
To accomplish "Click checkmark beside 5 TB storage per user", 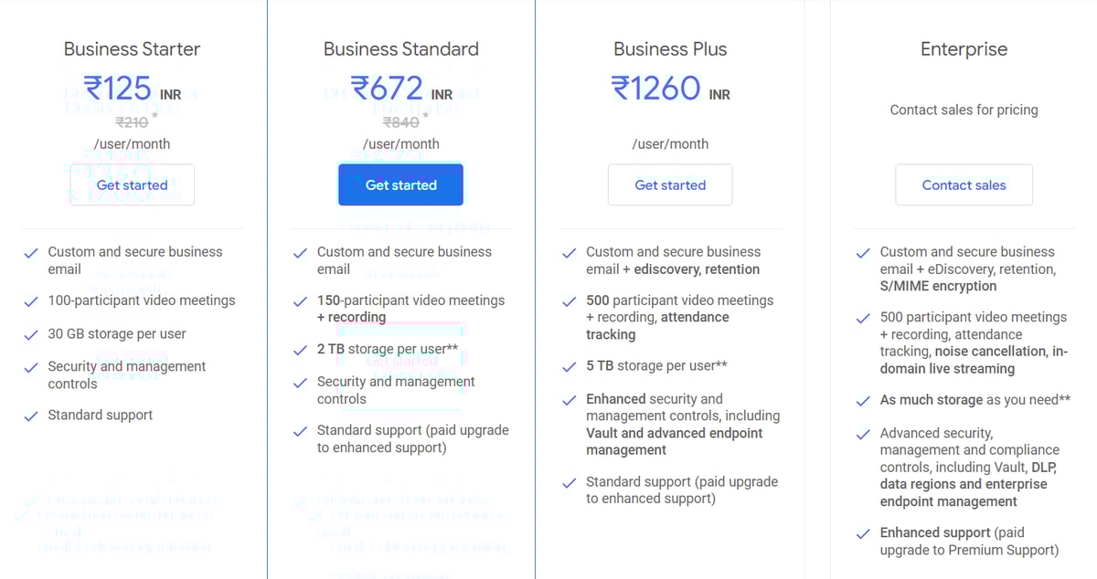I will [570, 367].
